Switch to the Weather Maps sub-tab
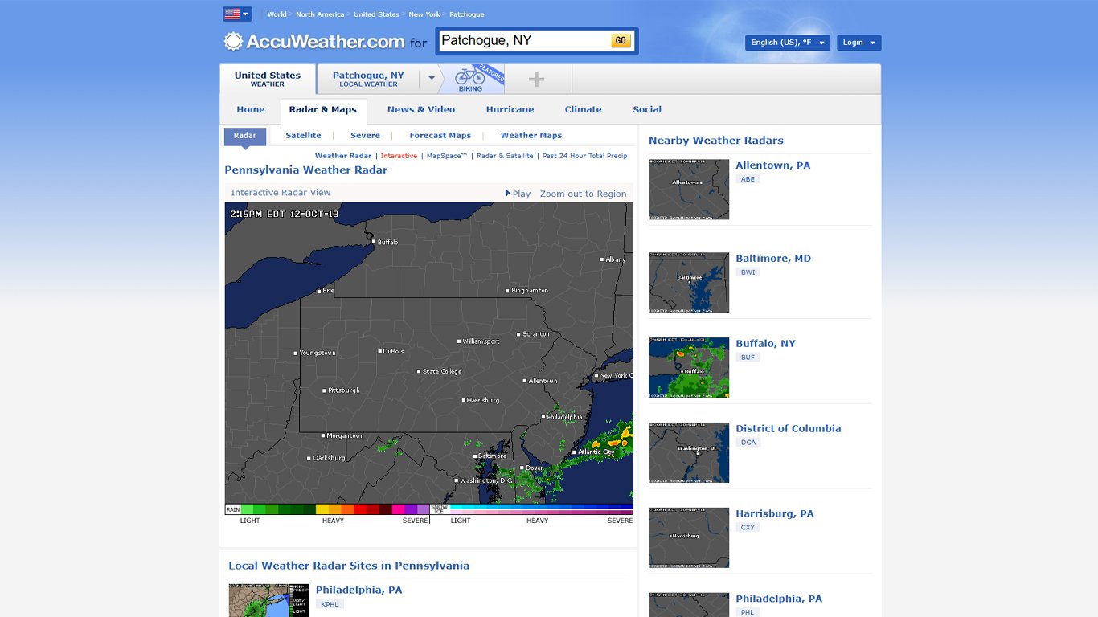Screen dimensions: 1098x617 [531, 135]
